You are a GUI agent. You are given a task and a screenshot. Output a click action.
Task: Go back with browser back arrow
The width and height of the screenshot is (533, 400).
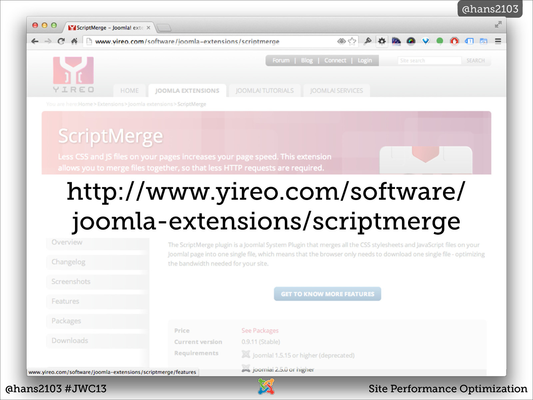tap(35, 41)
